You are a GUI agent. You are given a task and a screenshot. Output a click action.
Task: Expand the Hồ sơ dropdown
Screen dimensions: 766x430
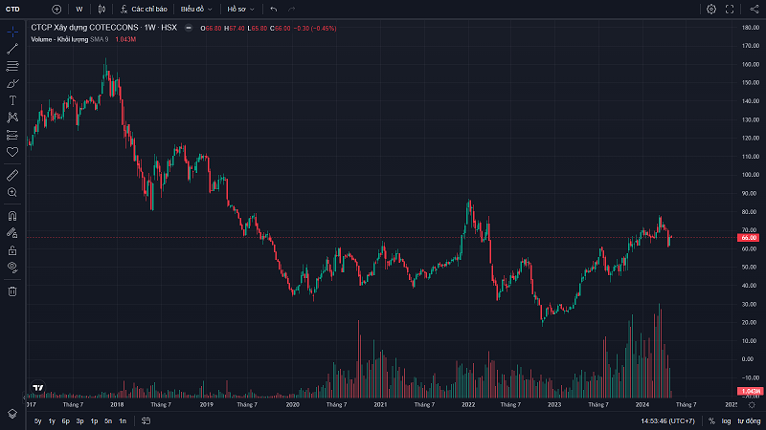240,9
